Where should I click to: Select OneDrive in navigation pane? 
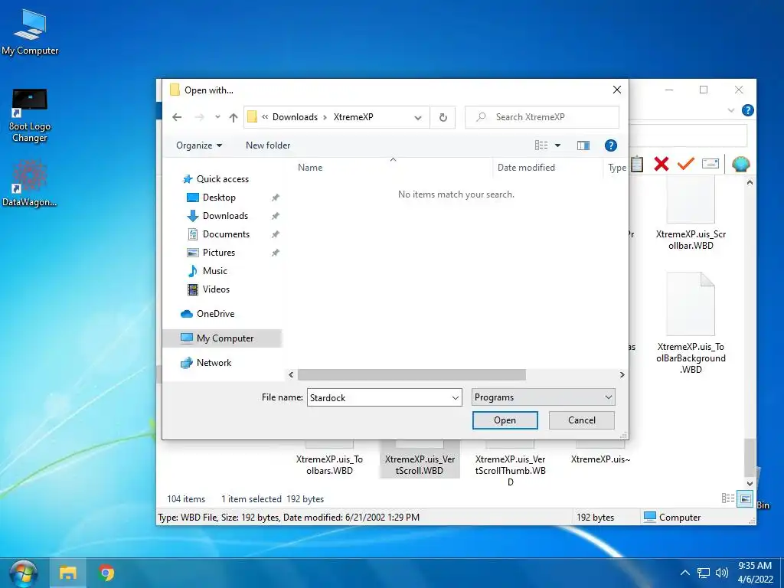coord(215,313)
